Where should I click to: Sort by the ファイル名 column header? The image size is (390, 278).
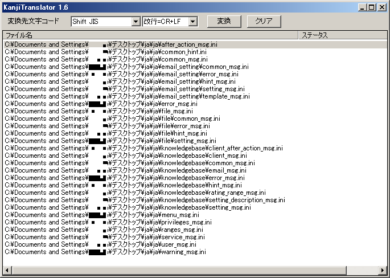click(151, 35)
